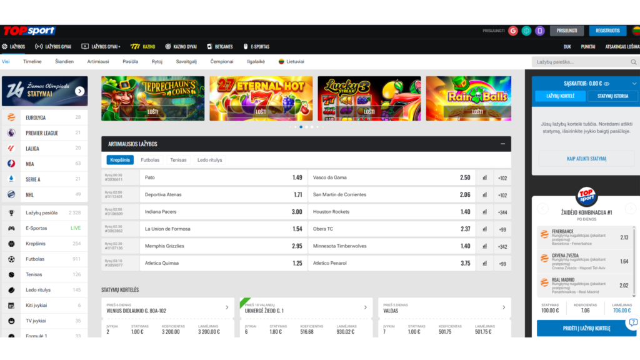Click the active blue carousel dot
Image resolution: width=640 pixels, height=360 pixels.
coord(301,127)
